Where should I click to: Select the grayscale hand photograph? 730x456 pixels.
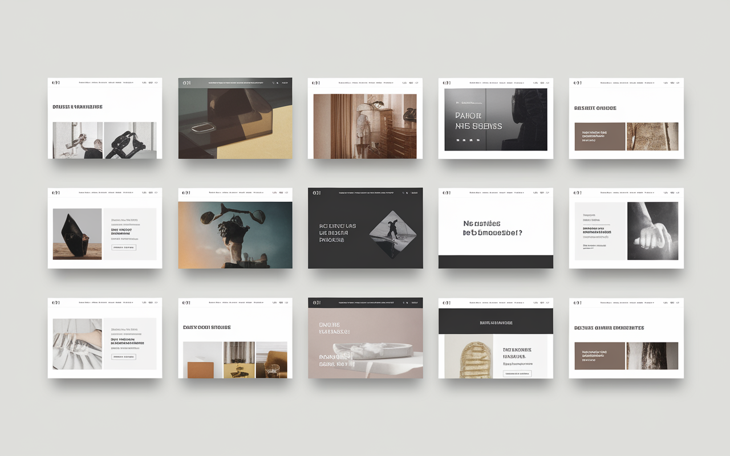[652, 231]
